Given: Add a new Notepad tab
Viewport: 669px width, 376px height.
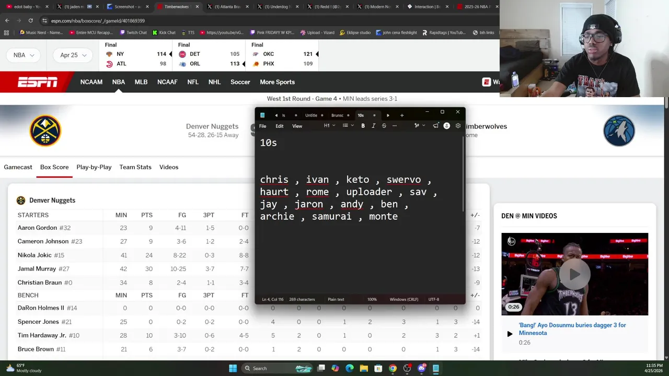Looking at the screenshot, I should [402, 115].
